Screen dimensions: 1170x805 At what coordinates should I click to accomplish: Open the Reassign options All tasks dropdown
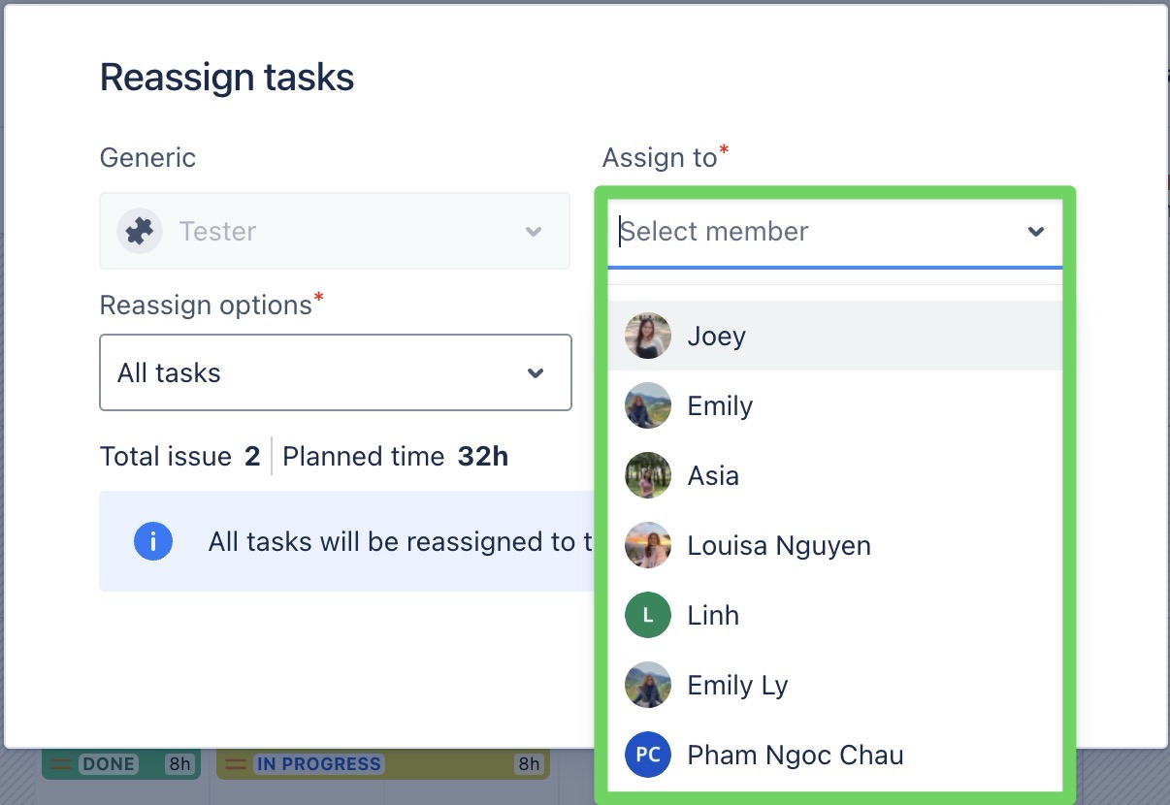click(335, 372)
